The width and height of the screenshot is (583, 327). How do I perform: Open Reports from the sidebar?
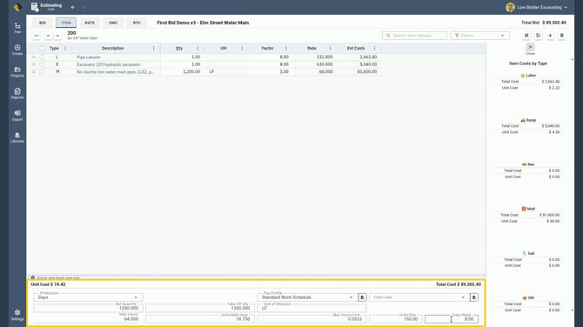(17, 94)
